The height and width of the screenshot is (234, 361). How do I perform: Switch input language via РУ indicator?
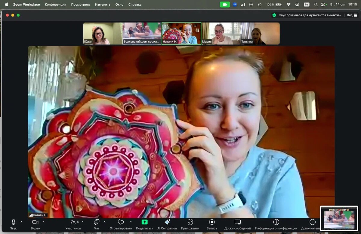(x=307, y=4)
